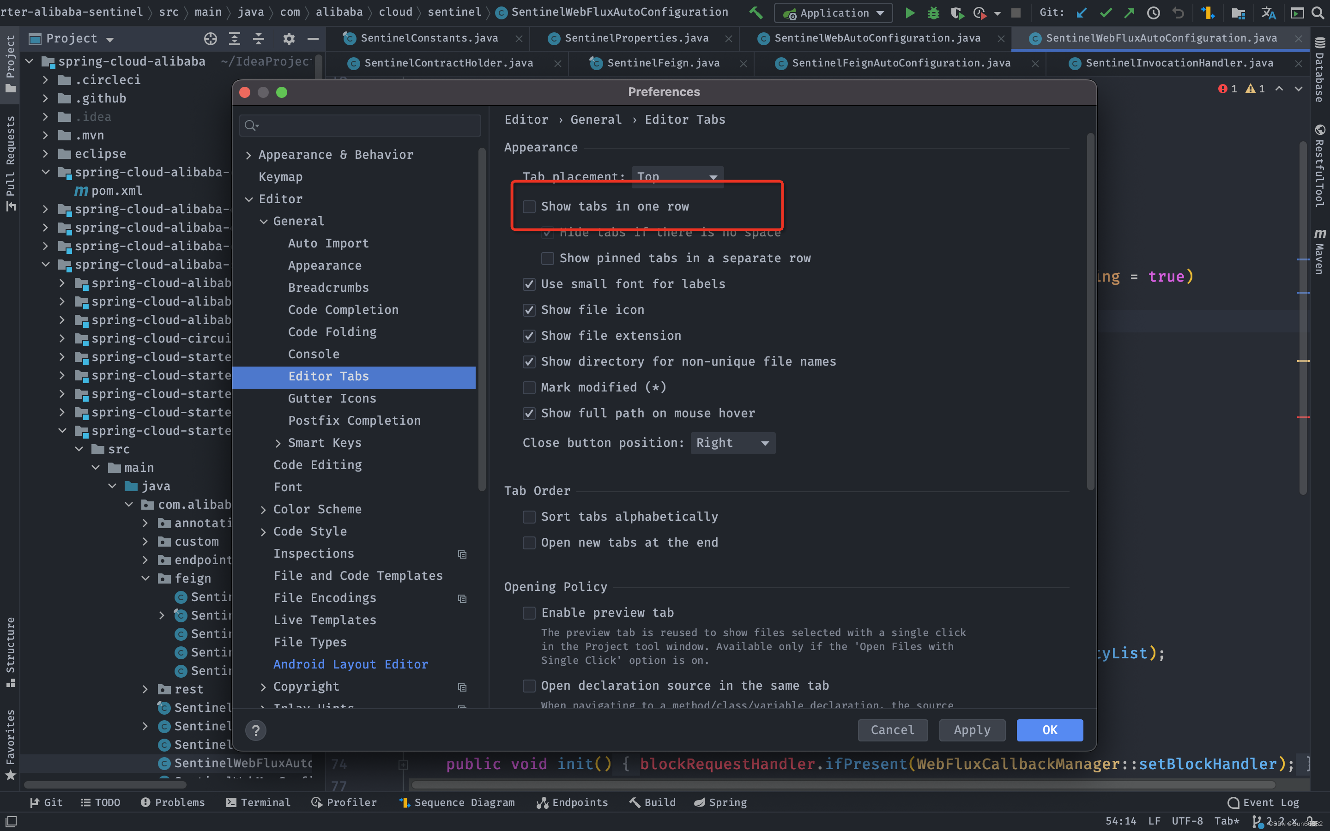Click the help question mark in Preferences

(x=255, y=730)
